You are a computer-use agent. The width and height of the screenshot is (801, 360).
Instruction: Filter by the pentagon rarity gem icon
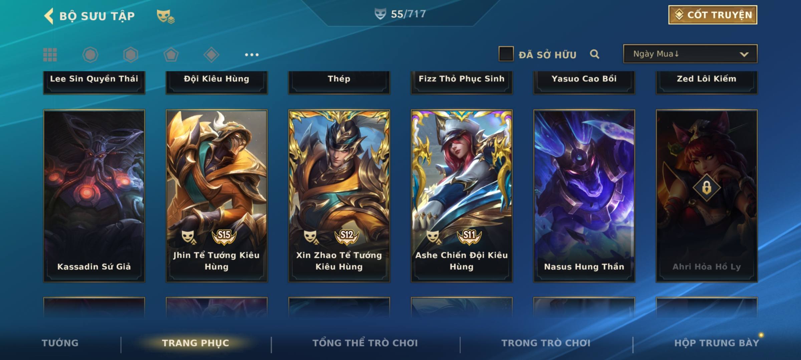(x=171, y=55)
